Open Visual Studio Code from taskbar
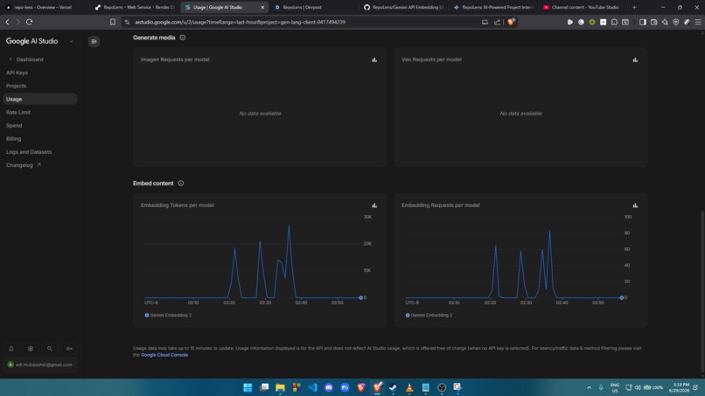The height and width of the screenshot is (396, 705). pos(312,387)
